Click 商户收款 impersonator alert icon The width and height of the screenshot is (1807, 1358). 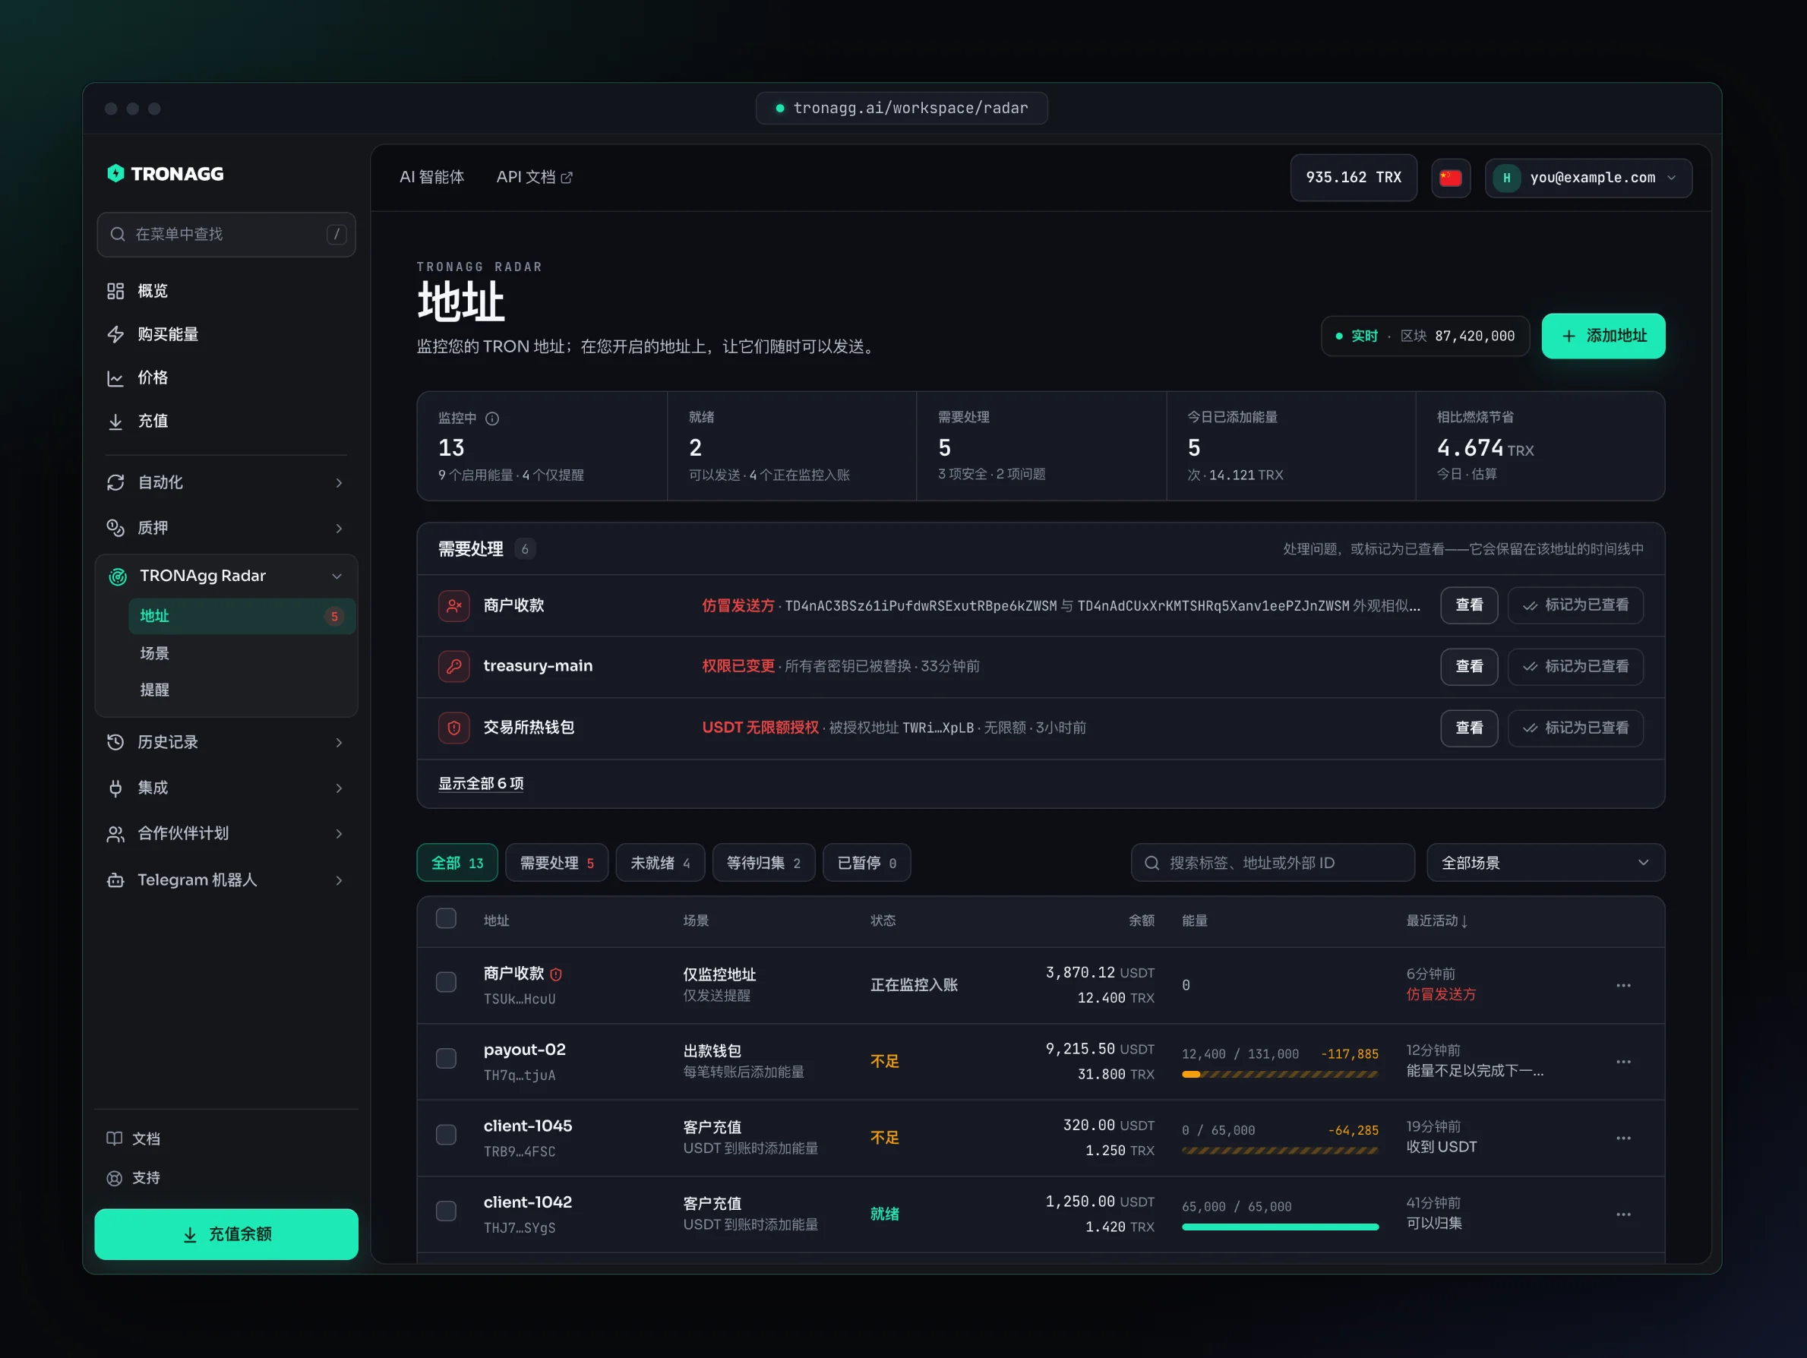click(x=453, y=605)
